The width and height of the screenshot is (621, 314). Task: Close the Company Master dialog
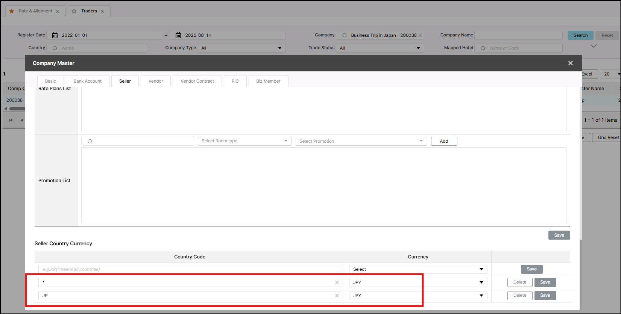(570, 63)
